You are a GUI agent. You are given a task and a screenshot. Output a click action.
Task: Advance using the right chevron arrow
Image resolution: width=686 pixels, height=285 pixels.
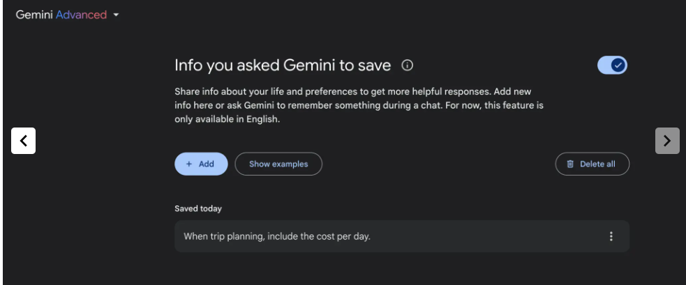pos(667,141)
